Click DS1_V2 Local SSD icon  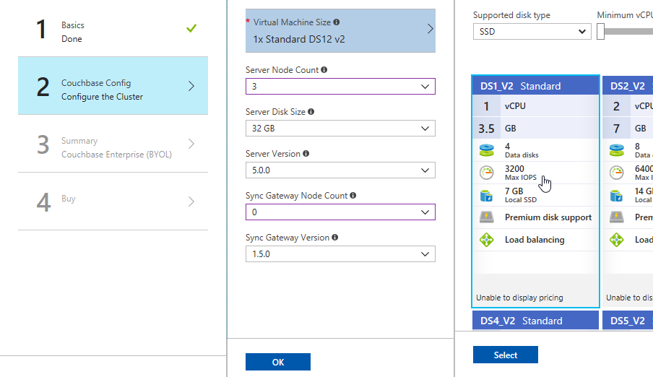tap(486, 195)
